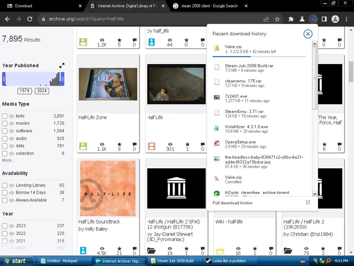Viewport: 354px width, 266px height.
Task: Bookmark this page with the star icon
Action: [277, 19]
